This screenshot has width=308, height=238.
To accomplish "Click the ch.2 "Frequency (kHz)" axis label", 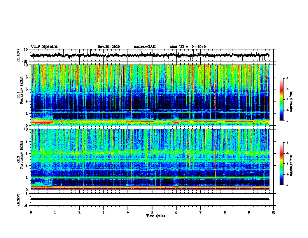I will [x=21, y=155].
